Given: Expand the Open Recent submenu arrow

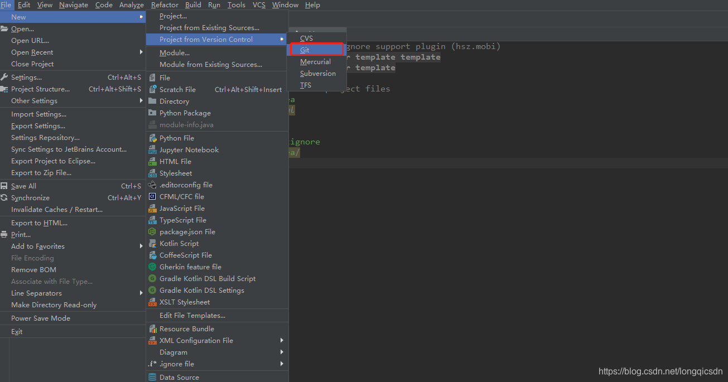Looking at the screenshot, I should pos(141,52).
